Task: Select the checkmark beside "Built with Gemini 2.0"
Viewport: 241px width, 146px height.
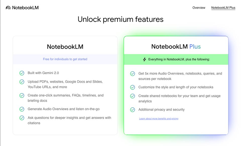Action: 22,73
